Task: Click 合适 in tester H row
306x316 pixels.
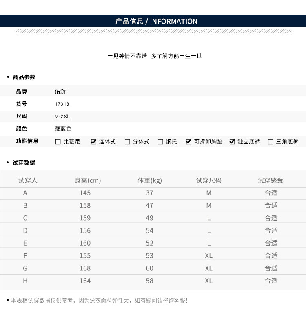Action: (x=271, y=281)
